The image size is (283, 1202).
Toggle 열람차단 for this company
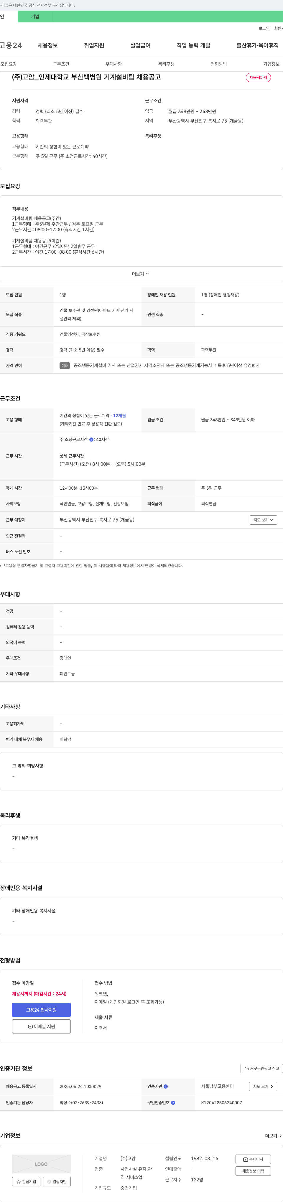[57, 1181]
